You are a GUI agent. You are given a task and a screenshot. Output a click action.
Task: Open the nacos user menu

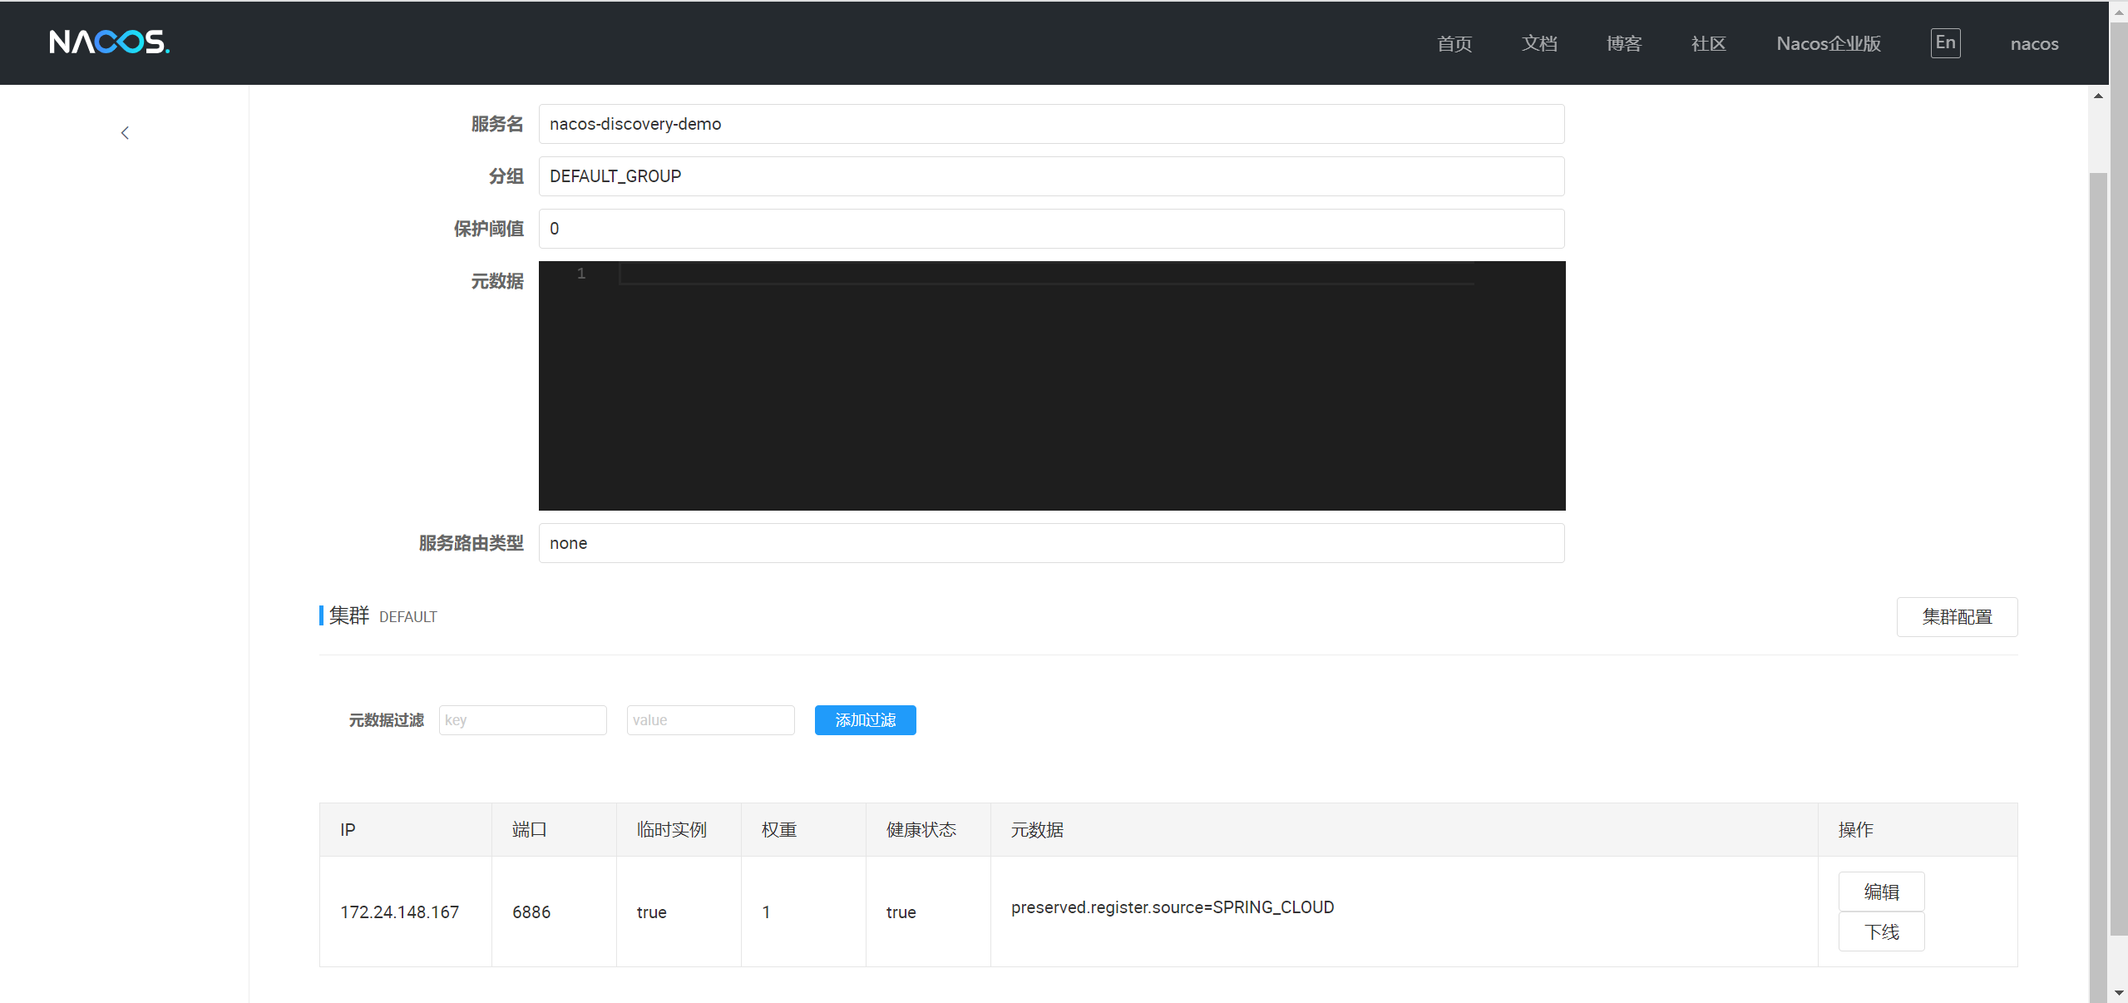click(x=2034, y=43)
